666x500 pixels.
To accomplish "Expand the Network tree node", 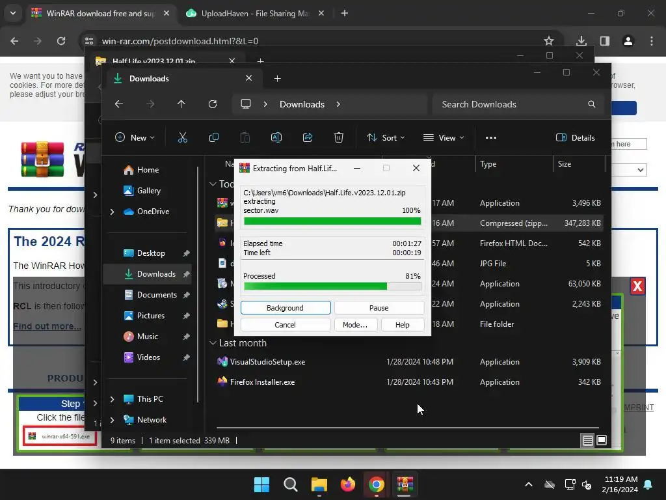I will coord(112,420).
